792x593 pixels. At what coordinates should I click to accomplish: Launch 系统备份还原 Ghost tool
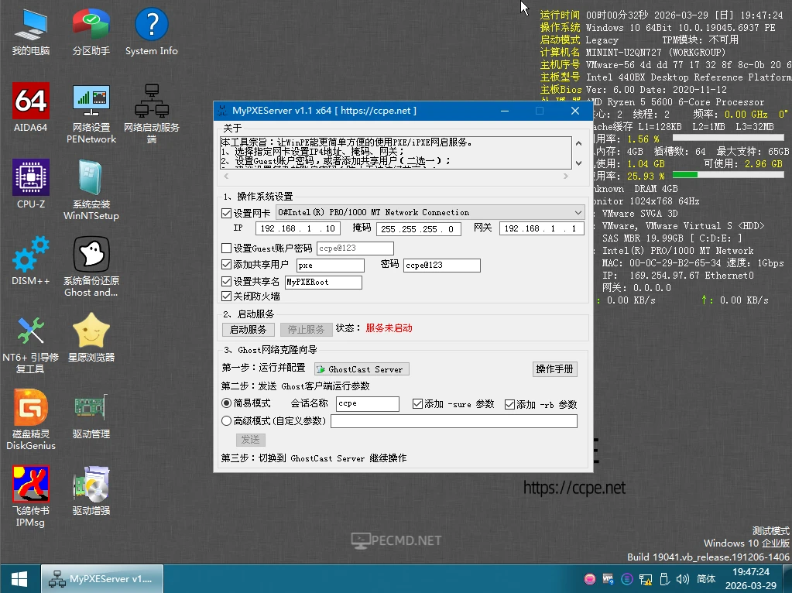click(x=90, y=255)
